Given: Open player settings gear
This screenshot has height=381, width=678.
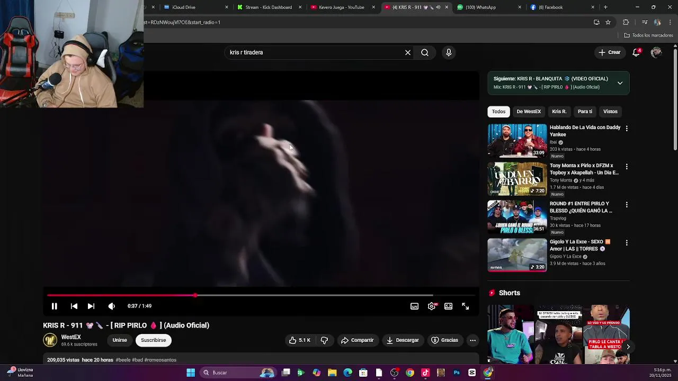Looking at the screenshot, I should tap(432, 306).
